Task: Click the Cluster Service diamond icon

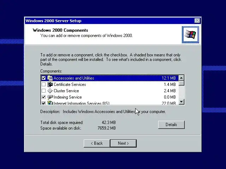Action: tap(50, 91)
